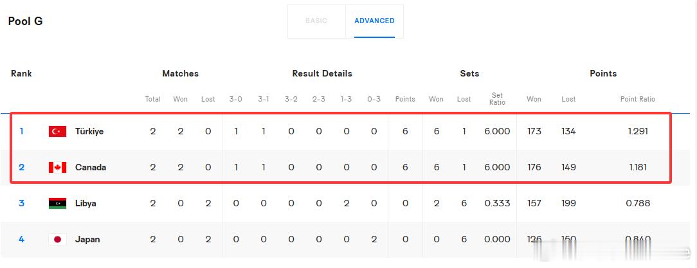
Task: Click the Canada flag icon
Action: [57, 167]
